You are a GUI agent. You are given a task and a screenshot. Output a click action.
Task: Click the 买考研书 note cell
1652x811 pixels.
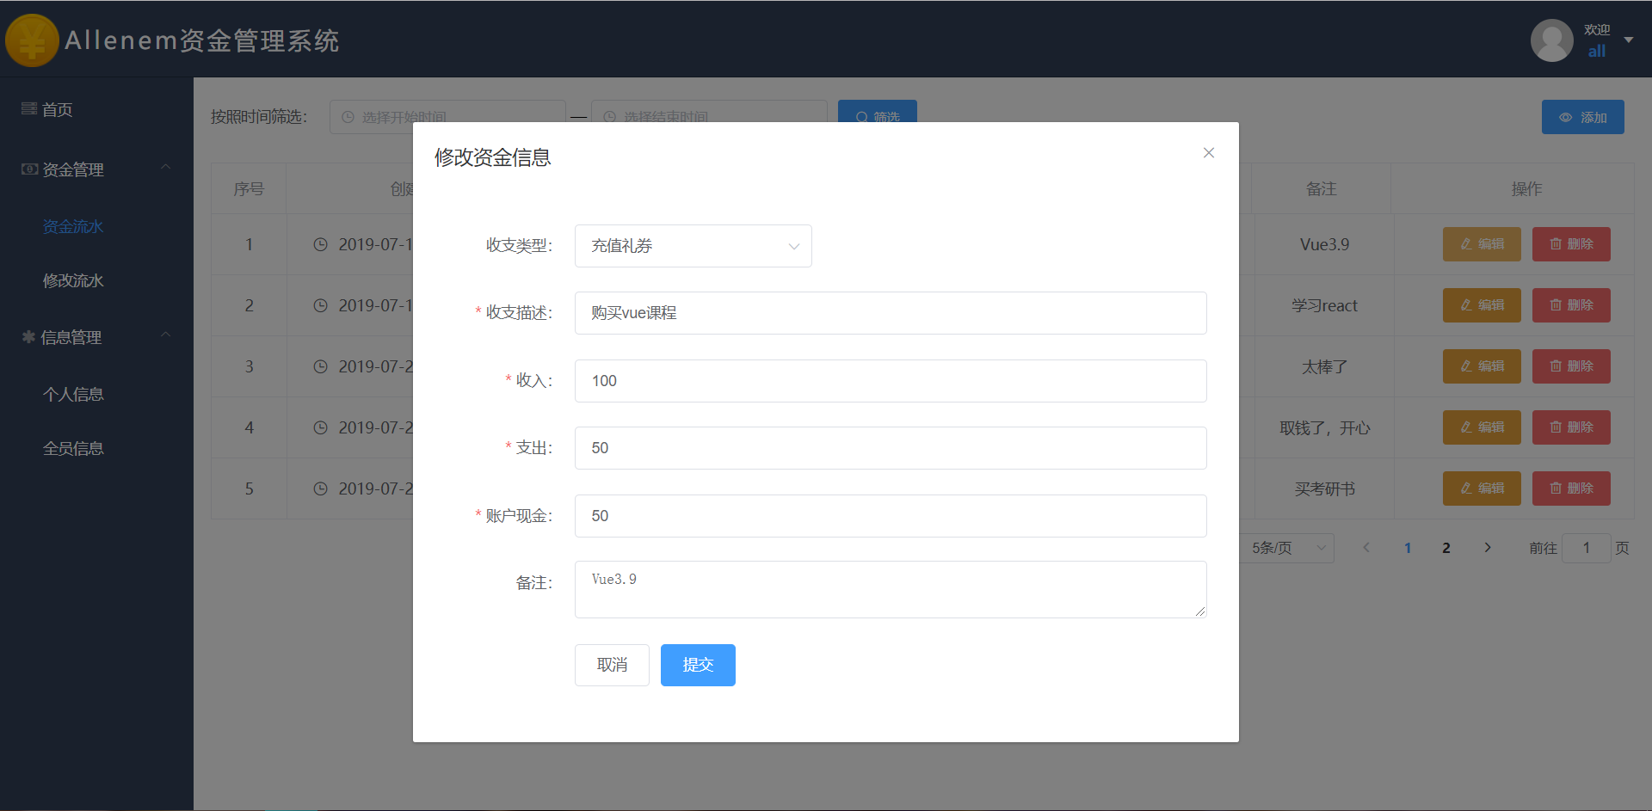pos(1324,488)
